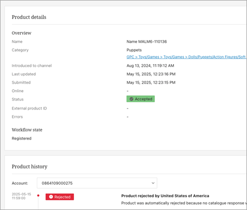Click the Last updated value 12:23:16 PM
Image resolution: width=247 pixels, height=210 pixels.
point(151,74)
